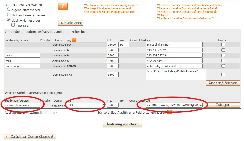Screen dimensions: 244x141
Task: Click the target field mail.delink-ssl.net
Action: tap(174, 45)
